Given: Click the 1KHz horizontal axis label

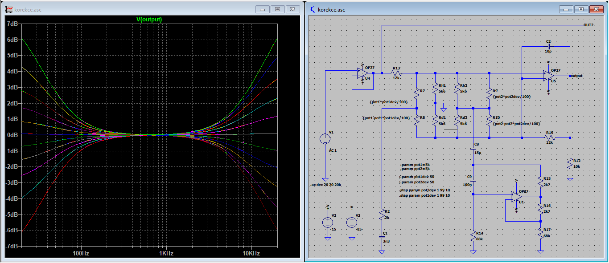Looking at the screenshot, I should pyautogui.click(x=166, y=253).
